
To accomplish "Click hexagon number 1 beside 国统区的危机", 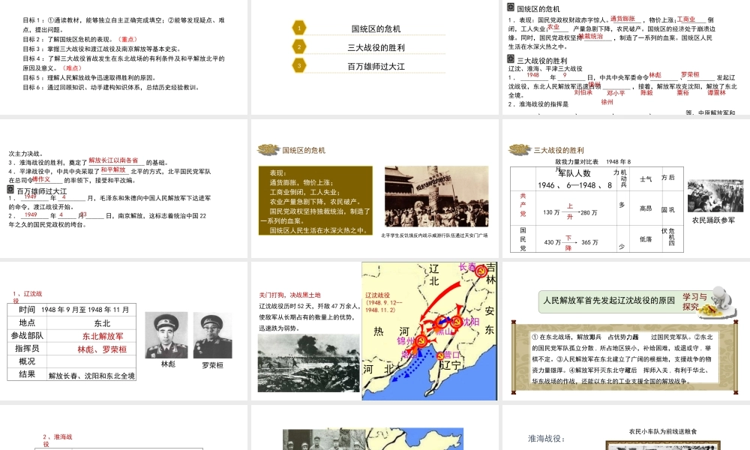I will (299, 28).
